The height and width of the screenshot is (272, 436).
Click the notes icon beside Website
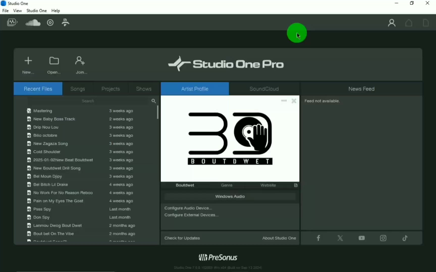point(296,185)
